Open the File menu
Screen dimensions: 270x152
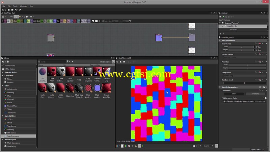point(4,6)
